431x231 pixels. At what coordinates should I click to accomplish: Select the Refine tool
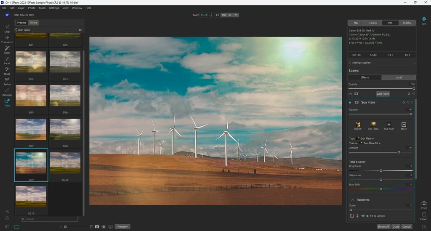[x=7, y=81]
